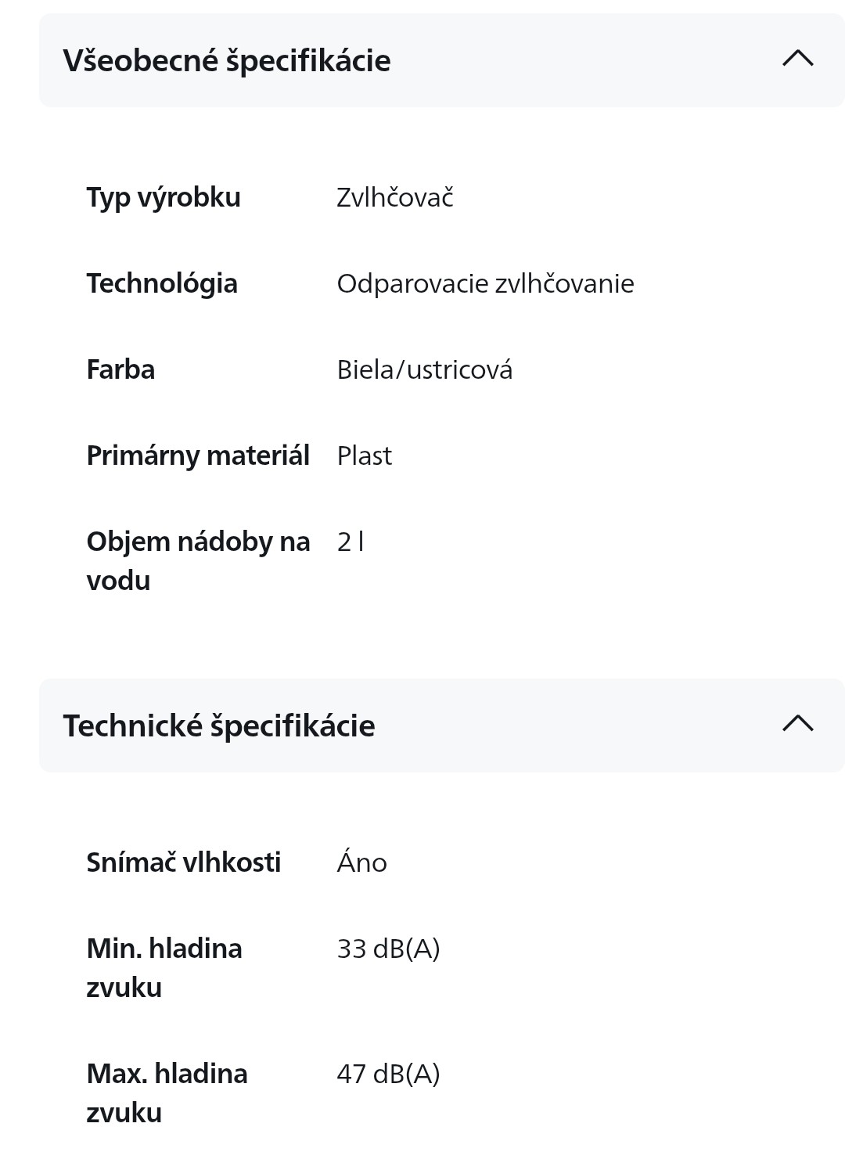Select the Farba label
The image size is (845, 1170).
[x=120, y=369]
